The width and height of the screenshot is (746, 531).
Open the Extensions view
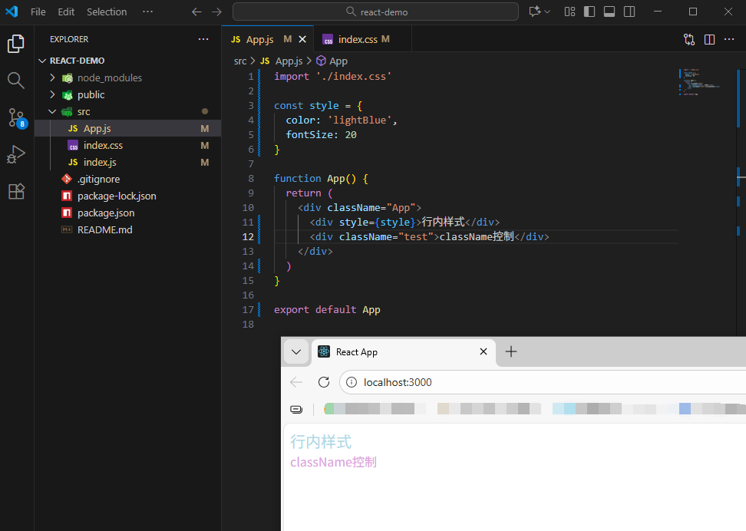(16, 191)
